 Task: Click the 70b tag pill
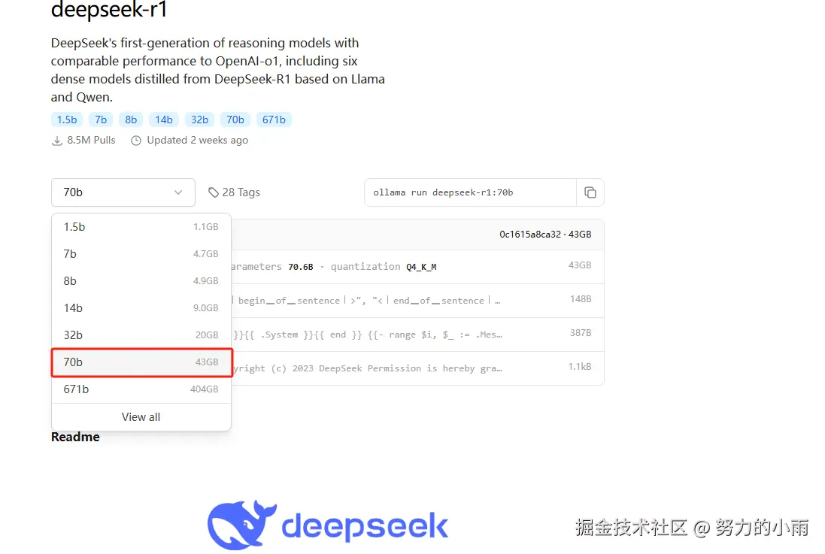click(235, 120)
